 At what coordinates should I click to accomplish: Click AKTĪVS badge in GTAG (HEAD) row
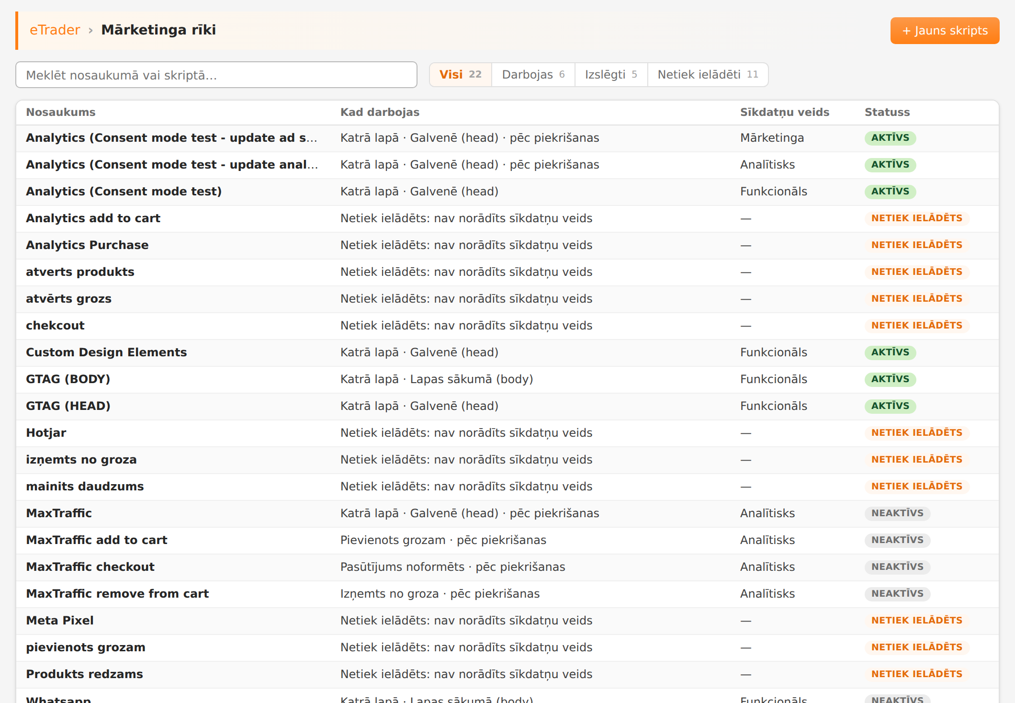coord(890,406)
